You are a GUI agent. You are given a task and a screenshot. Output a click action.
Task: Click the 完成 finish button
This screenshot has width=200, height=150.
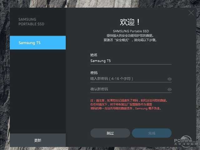[x=152, y=133]
